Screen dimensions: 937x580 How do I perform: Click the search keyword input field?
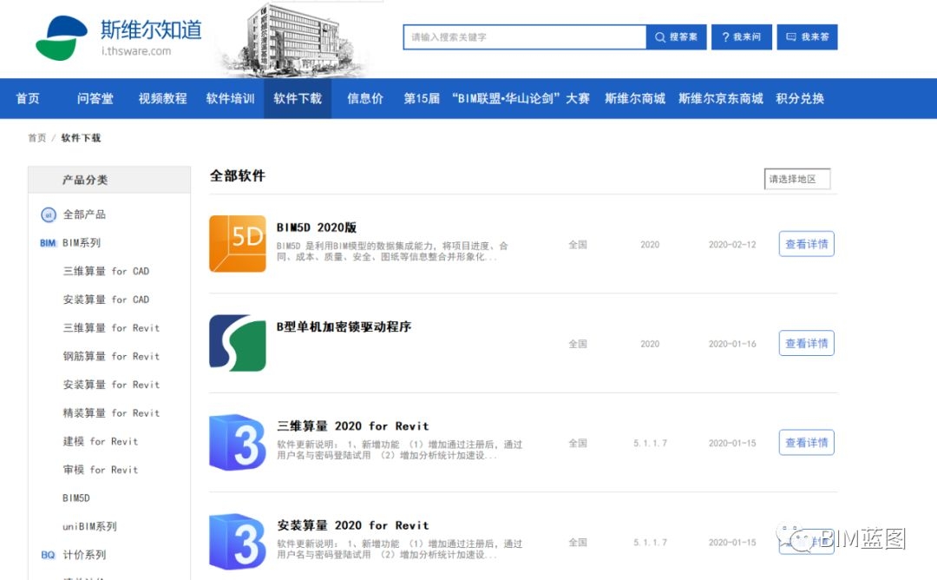pyautogui.click(x=525, y=37)
